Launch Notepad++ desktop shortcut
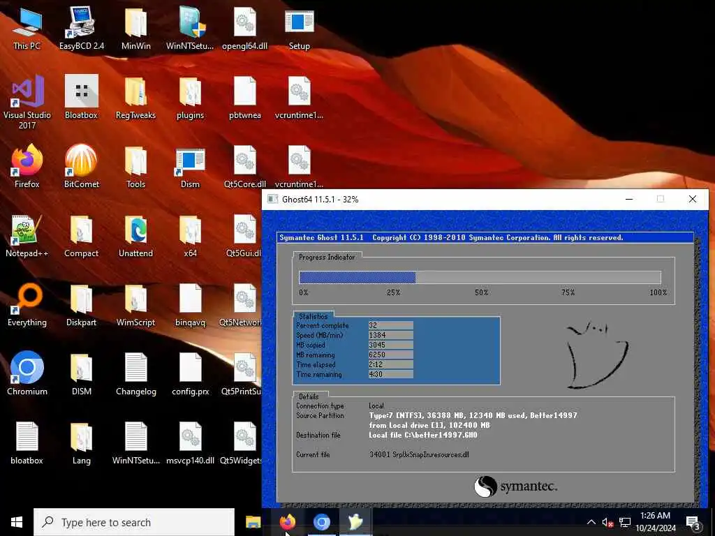Screen dimensions: 715x536 pos(27,236)
